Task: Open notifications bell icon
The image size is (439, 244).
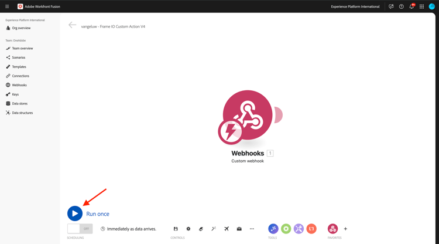Action: pyautogui.click(x=411, y=6)
